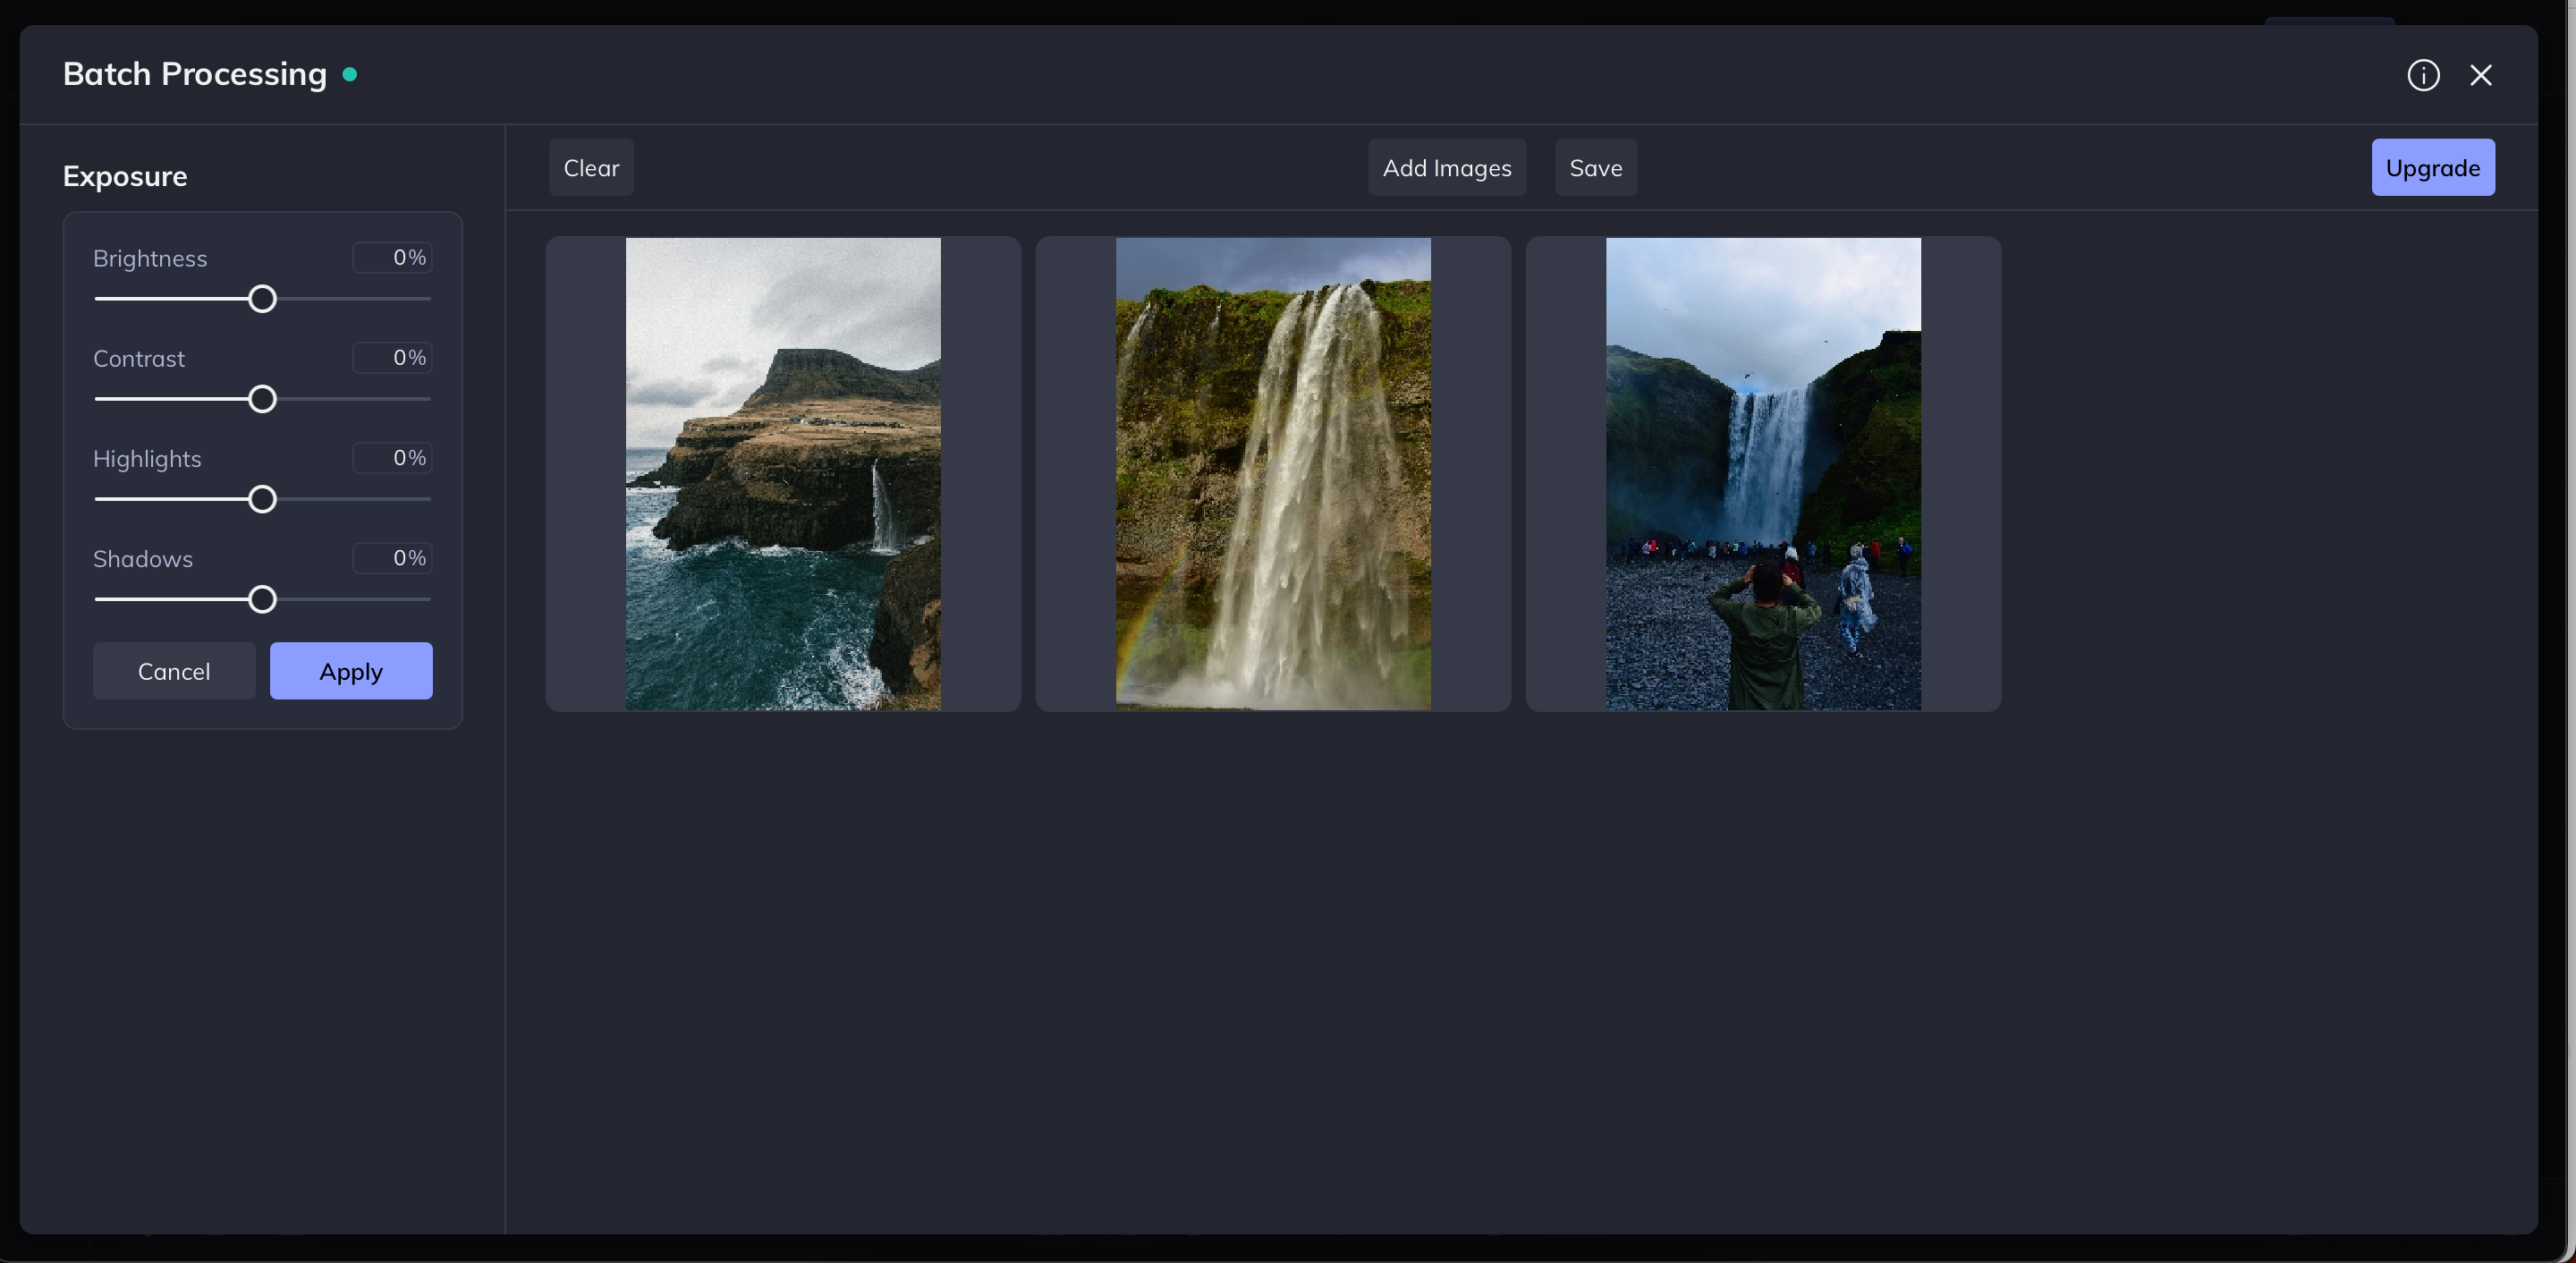Select the close-up waterfall with rainbow thumbnail
Image resolution: width=2576 pixels, height=1263 pixels.
pos(1273,474)
